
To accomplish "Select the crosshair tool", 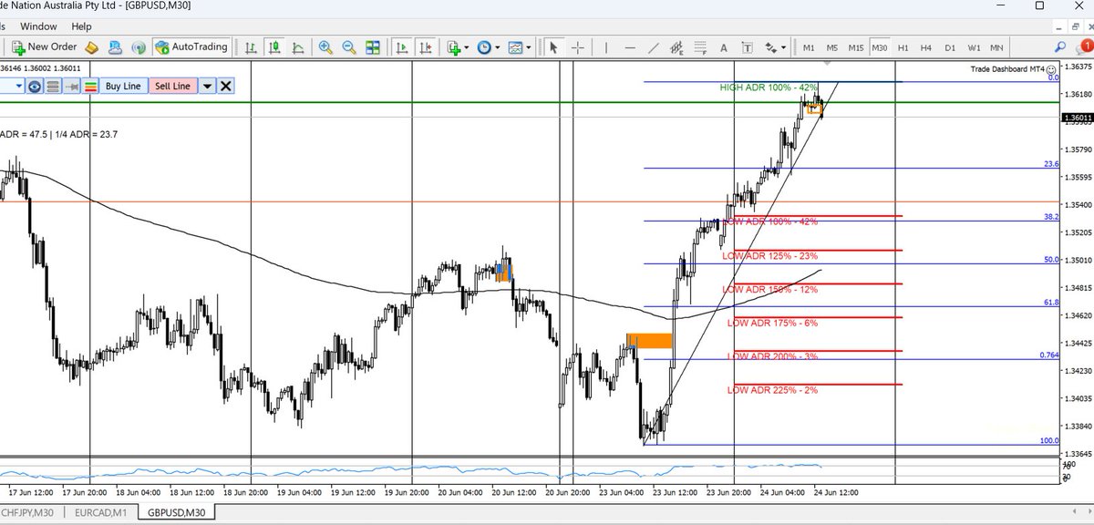I will [578, 46].
